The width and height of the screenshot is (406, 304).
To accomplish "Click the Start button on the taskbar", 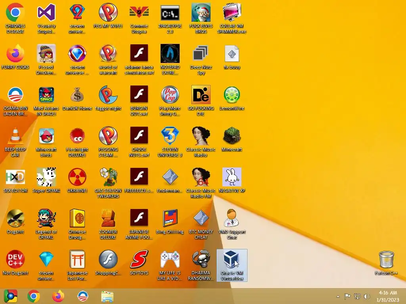I will point(11,296).
